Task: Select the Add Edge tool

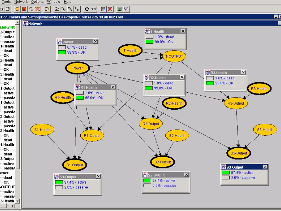Action: point(31,9)
